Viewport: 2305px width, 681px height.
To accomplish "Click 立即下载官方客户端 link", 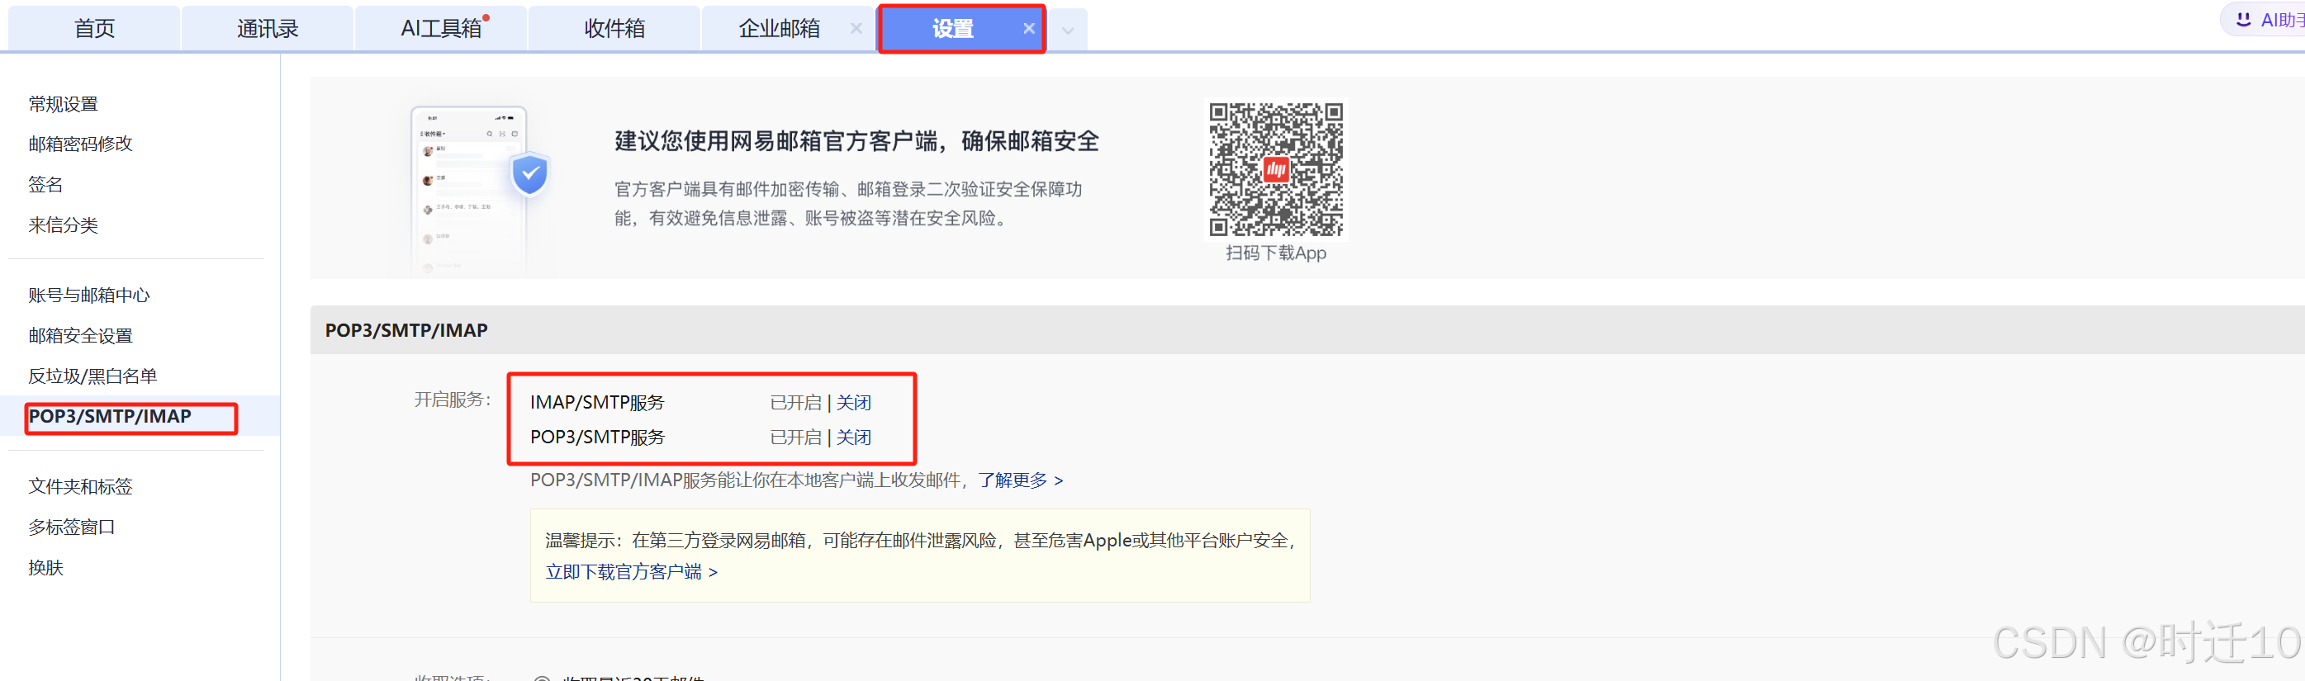I will pyautogui.click(x=632, y=572).
